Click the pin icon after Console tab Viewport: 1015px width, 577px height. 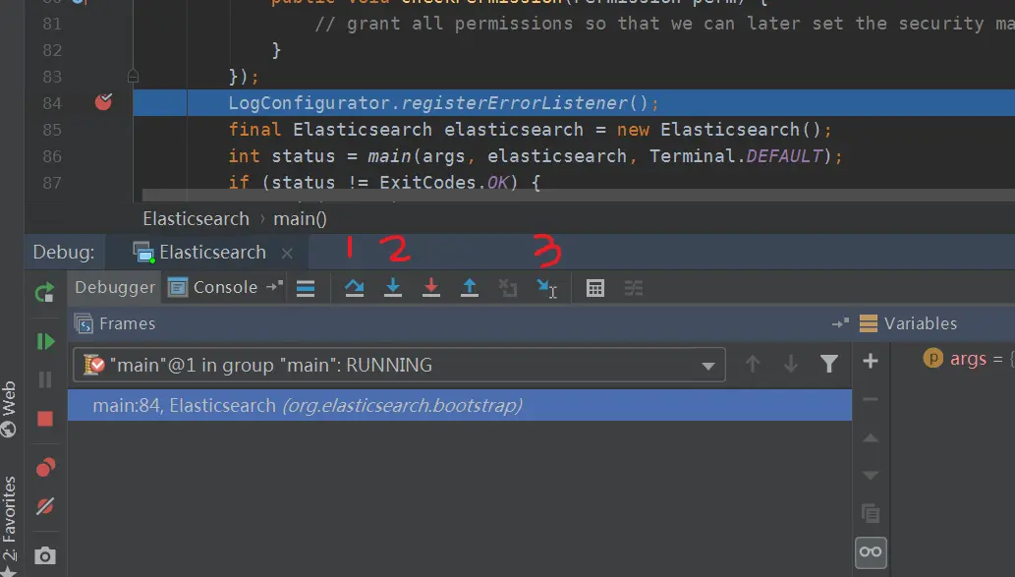point(274,286)
